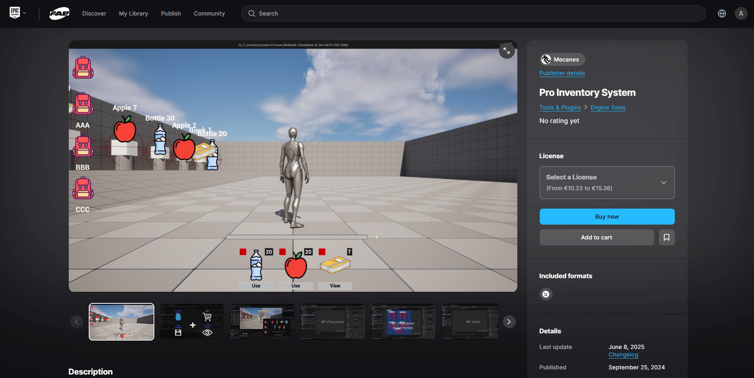The height and width of the screenshot is (378, 754).
Task: Expand preview image to fullscreen
Action: pos(507,51)
